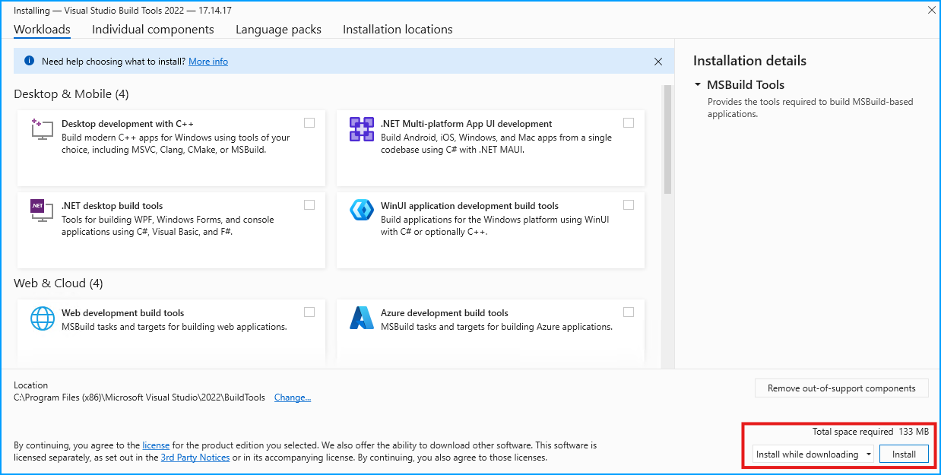
Task: Dismiss the help banner with its X
Action: tap(658, 61)
